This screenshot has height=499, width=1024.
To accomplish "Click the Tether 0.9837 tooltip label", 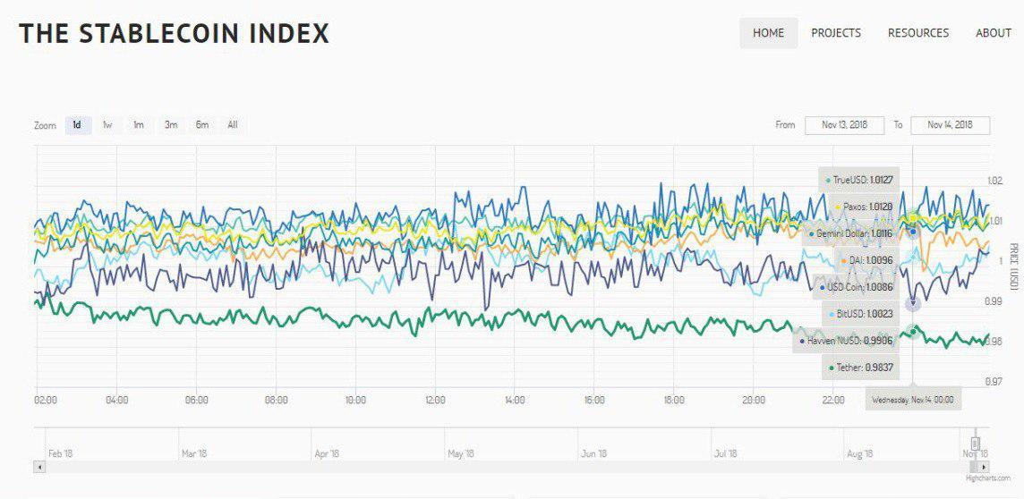I will [860, 368].
